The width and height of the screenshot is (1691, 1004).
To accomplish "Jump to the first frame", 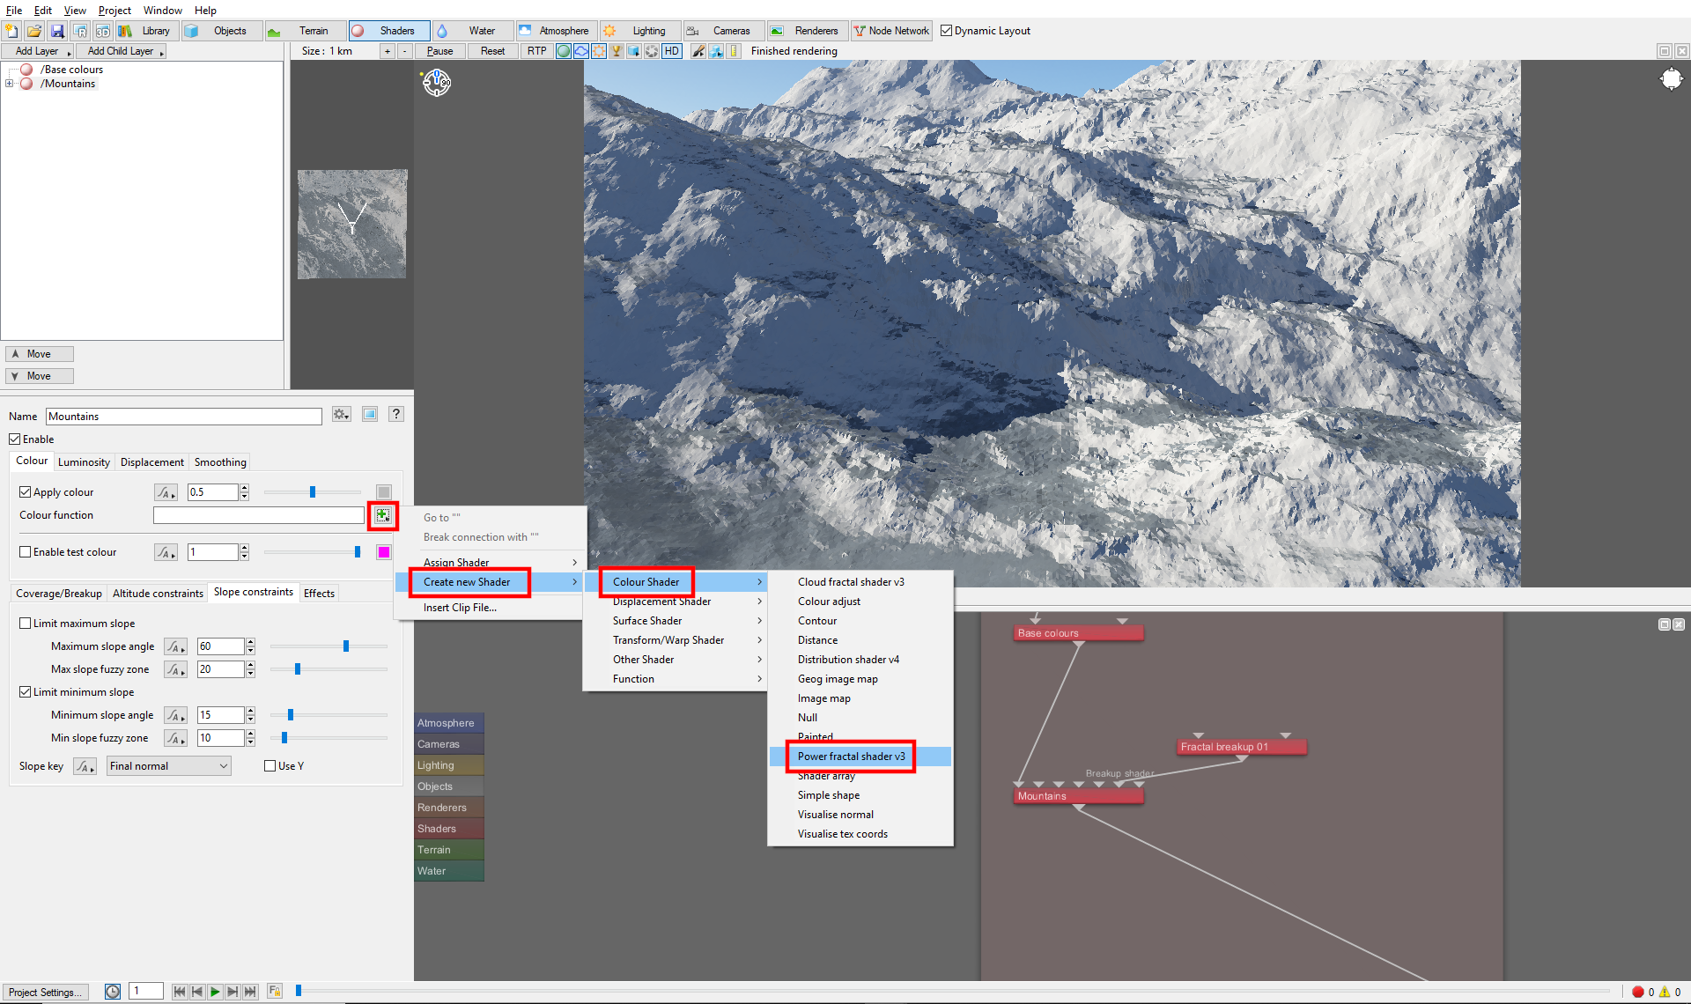I will [x=180, y=992].
